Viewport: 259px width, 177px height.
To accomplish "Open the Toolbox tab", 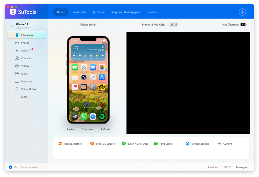I will click(x=152, y=12).
